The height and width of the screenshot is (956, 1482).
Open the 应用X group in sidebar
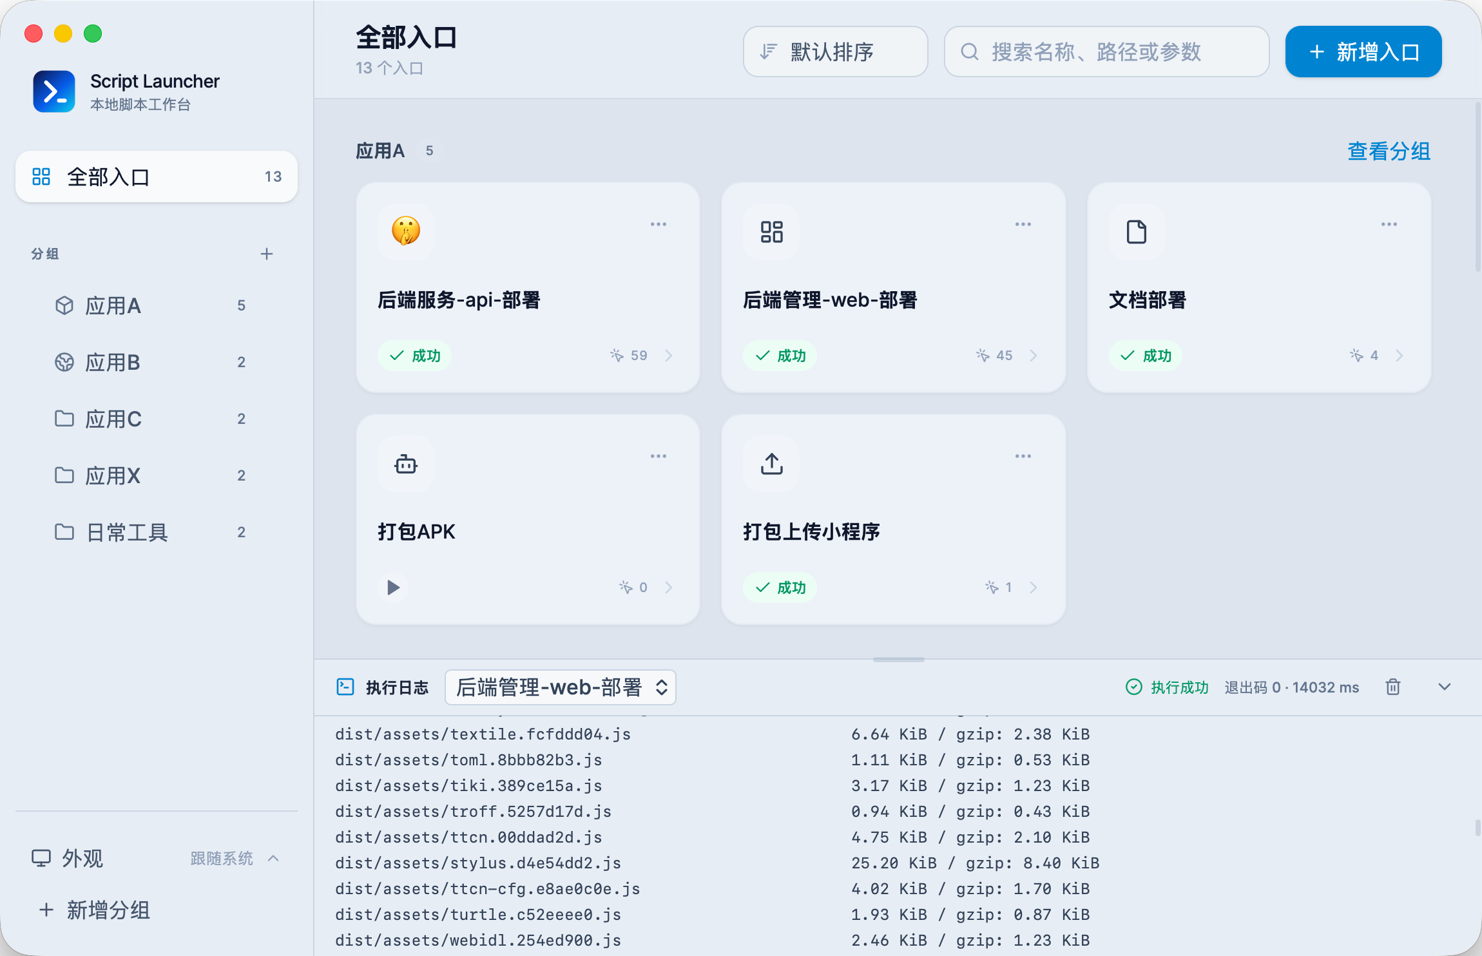click(x=156, y=475)
